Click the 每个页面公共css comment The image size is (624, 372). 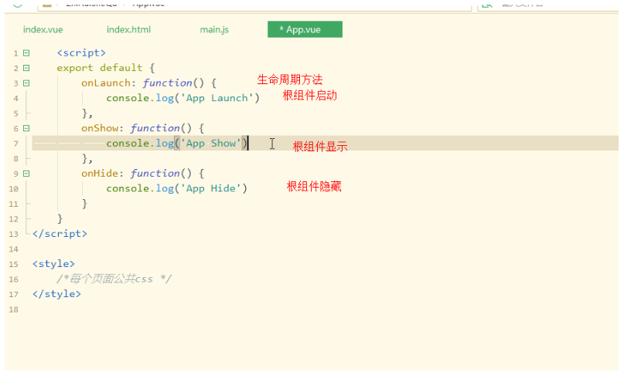pos(114,279)
